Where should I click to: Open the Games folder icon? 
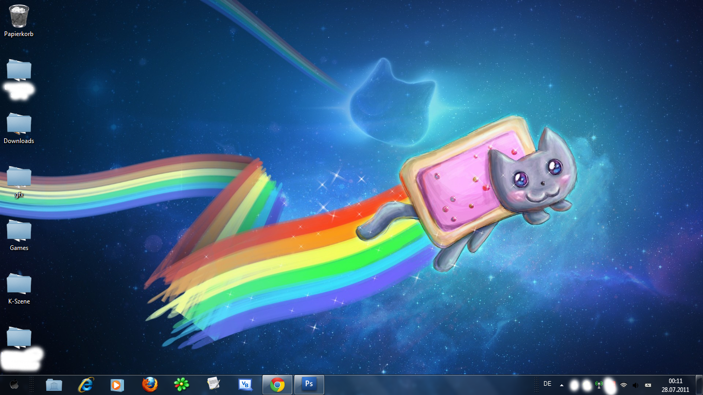click(19, 230)
